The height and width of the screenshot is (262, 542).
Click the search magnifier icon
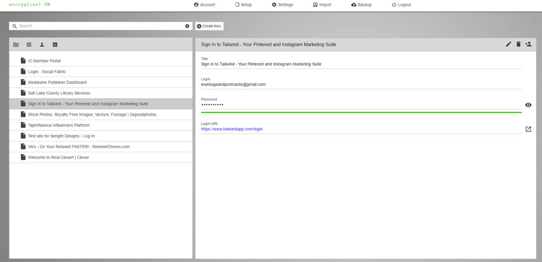click(x=14, y=26)
